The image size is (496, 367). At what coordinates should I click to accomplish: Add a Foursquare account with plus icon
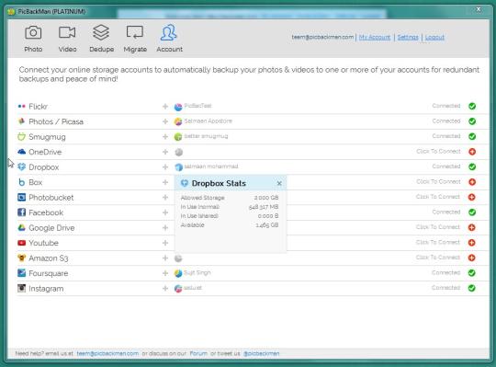pyautogui.click(x=165, y=273)
